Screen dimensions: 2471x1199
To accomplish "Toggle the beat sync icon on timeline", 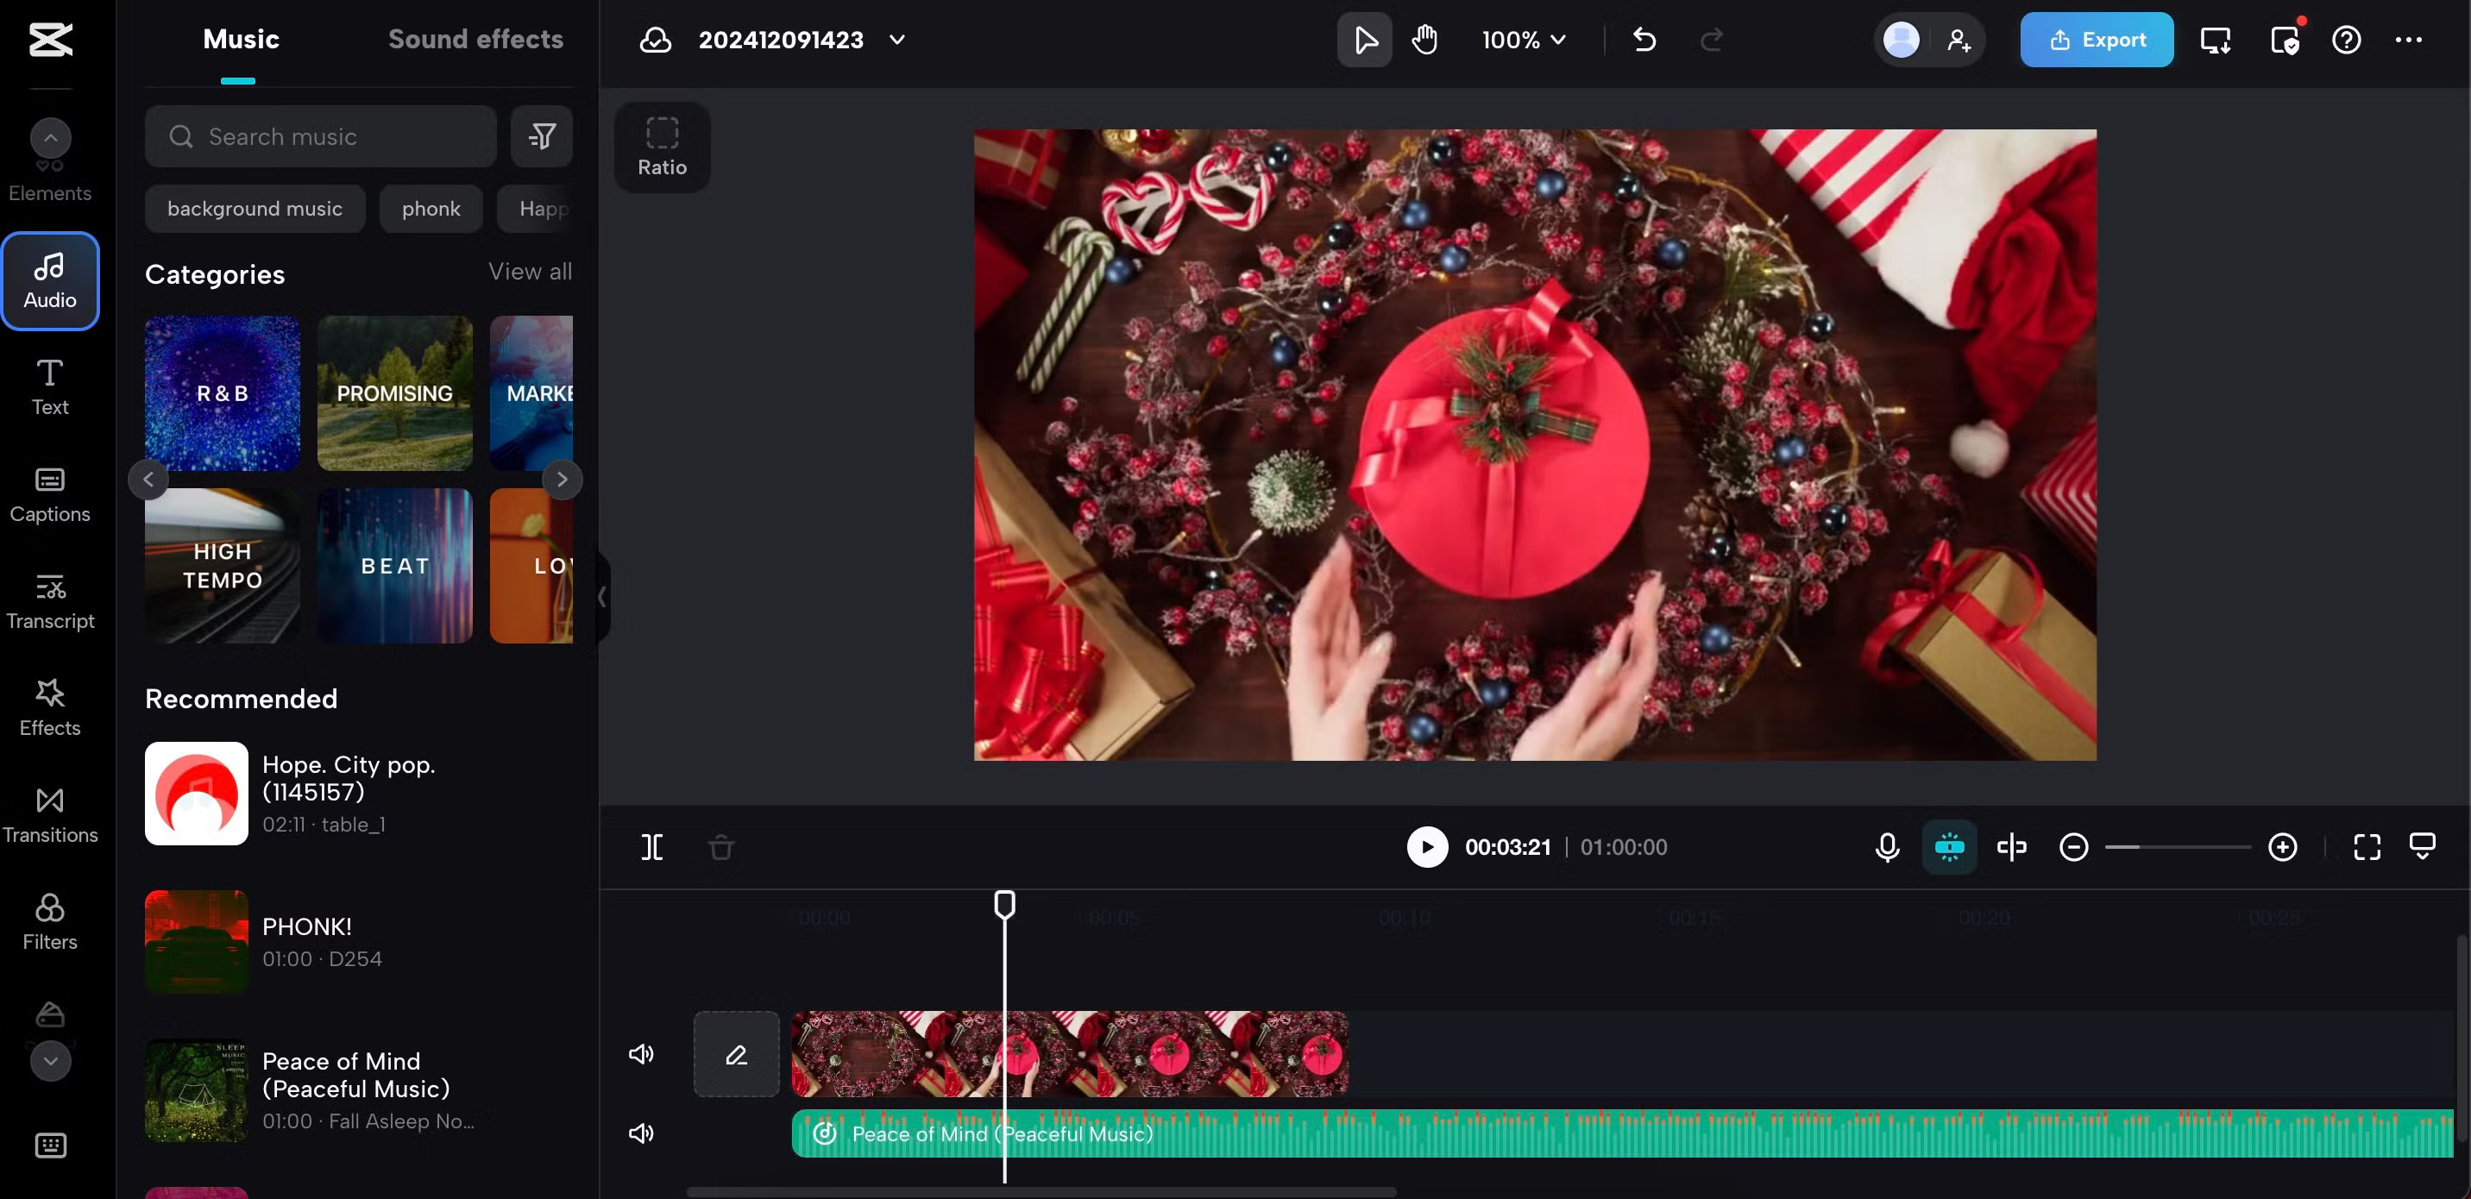I will [x=1949, y=848].
